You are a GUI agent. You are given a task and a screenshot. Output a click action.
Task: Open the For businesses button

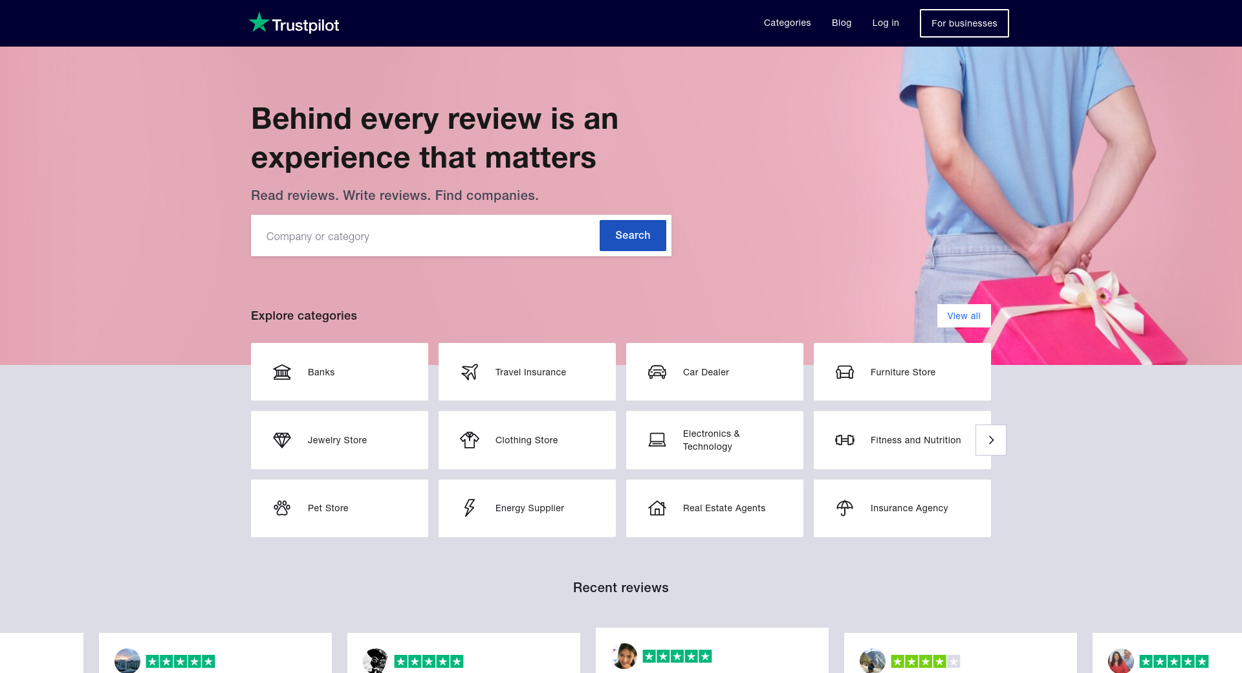coord(964,23)
